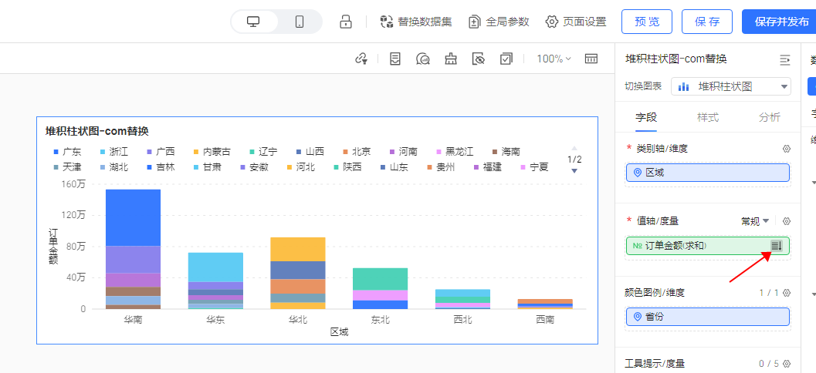Click the menu icon on 订单金额(求和) field
This screenshot has height=373, width=816.
[x=777, y=246]
